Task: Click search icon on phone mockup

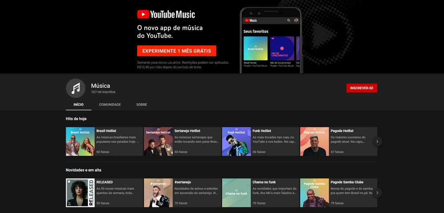Action: click(x=289, y=20)
